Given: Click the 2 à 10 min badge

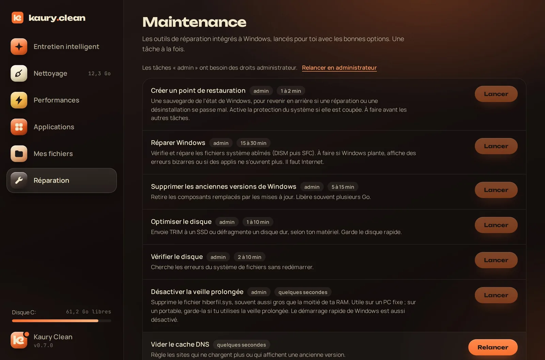Looking at the screenshot, I should [x=249, y=257].
